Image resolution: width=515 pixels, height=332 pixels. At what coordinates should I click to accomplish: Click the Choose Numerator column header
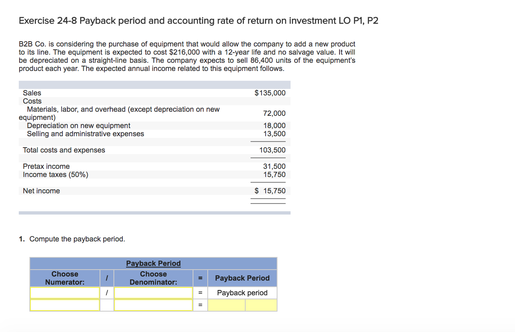coord(65,278)
